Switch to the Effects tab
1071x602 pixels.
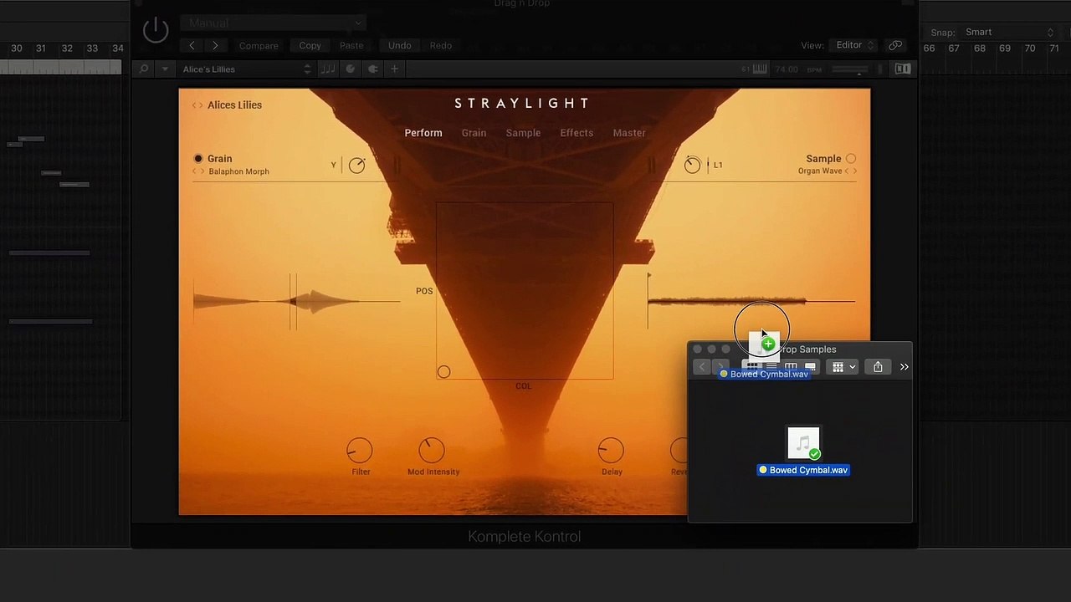(576, 133)
